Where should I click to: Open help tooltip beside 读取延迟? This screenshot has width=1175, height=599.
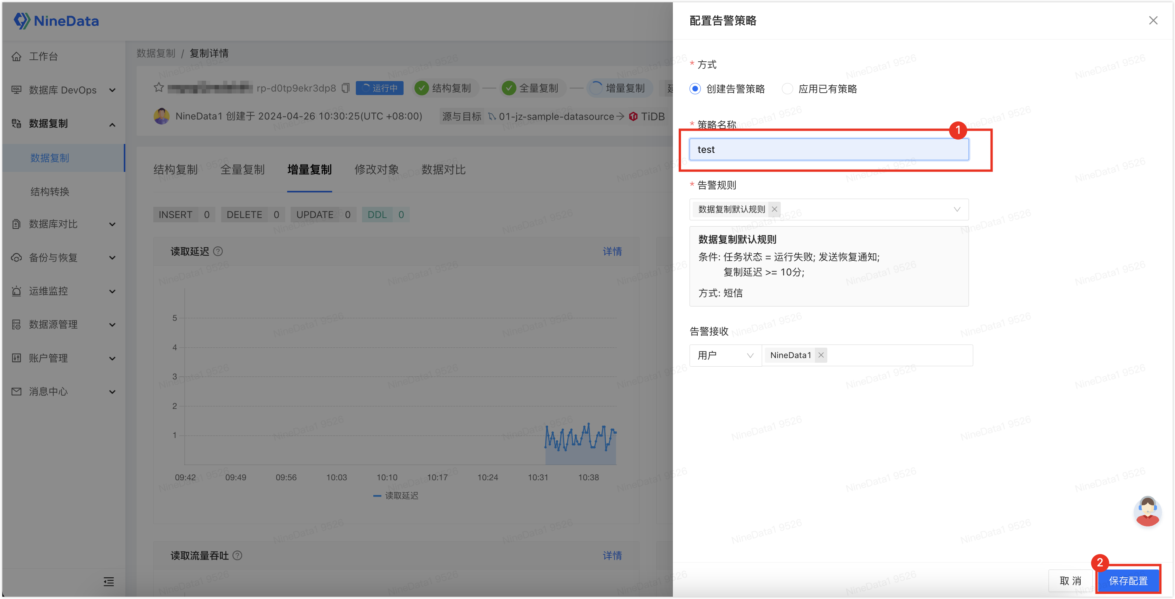(x=218, y=251)
